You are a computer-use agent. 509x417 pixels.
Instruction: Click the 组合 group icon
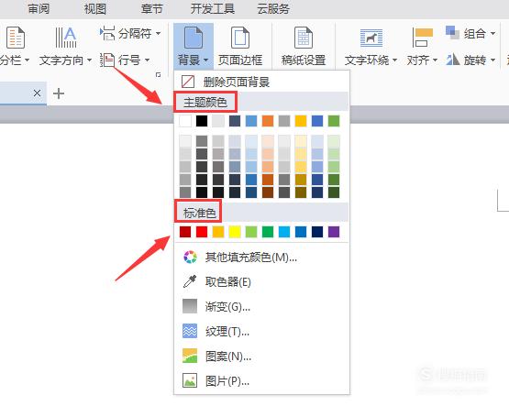452,33
